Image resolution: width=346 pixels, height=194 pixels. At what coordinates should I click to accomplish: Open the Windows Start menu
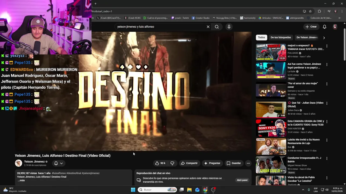133,190
